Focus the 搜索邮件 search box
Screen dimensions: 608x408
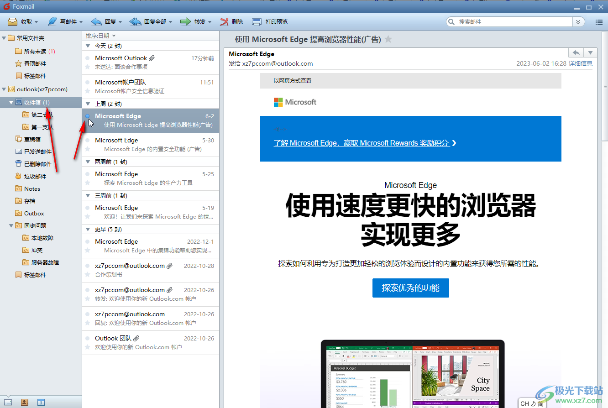point(514,22)
